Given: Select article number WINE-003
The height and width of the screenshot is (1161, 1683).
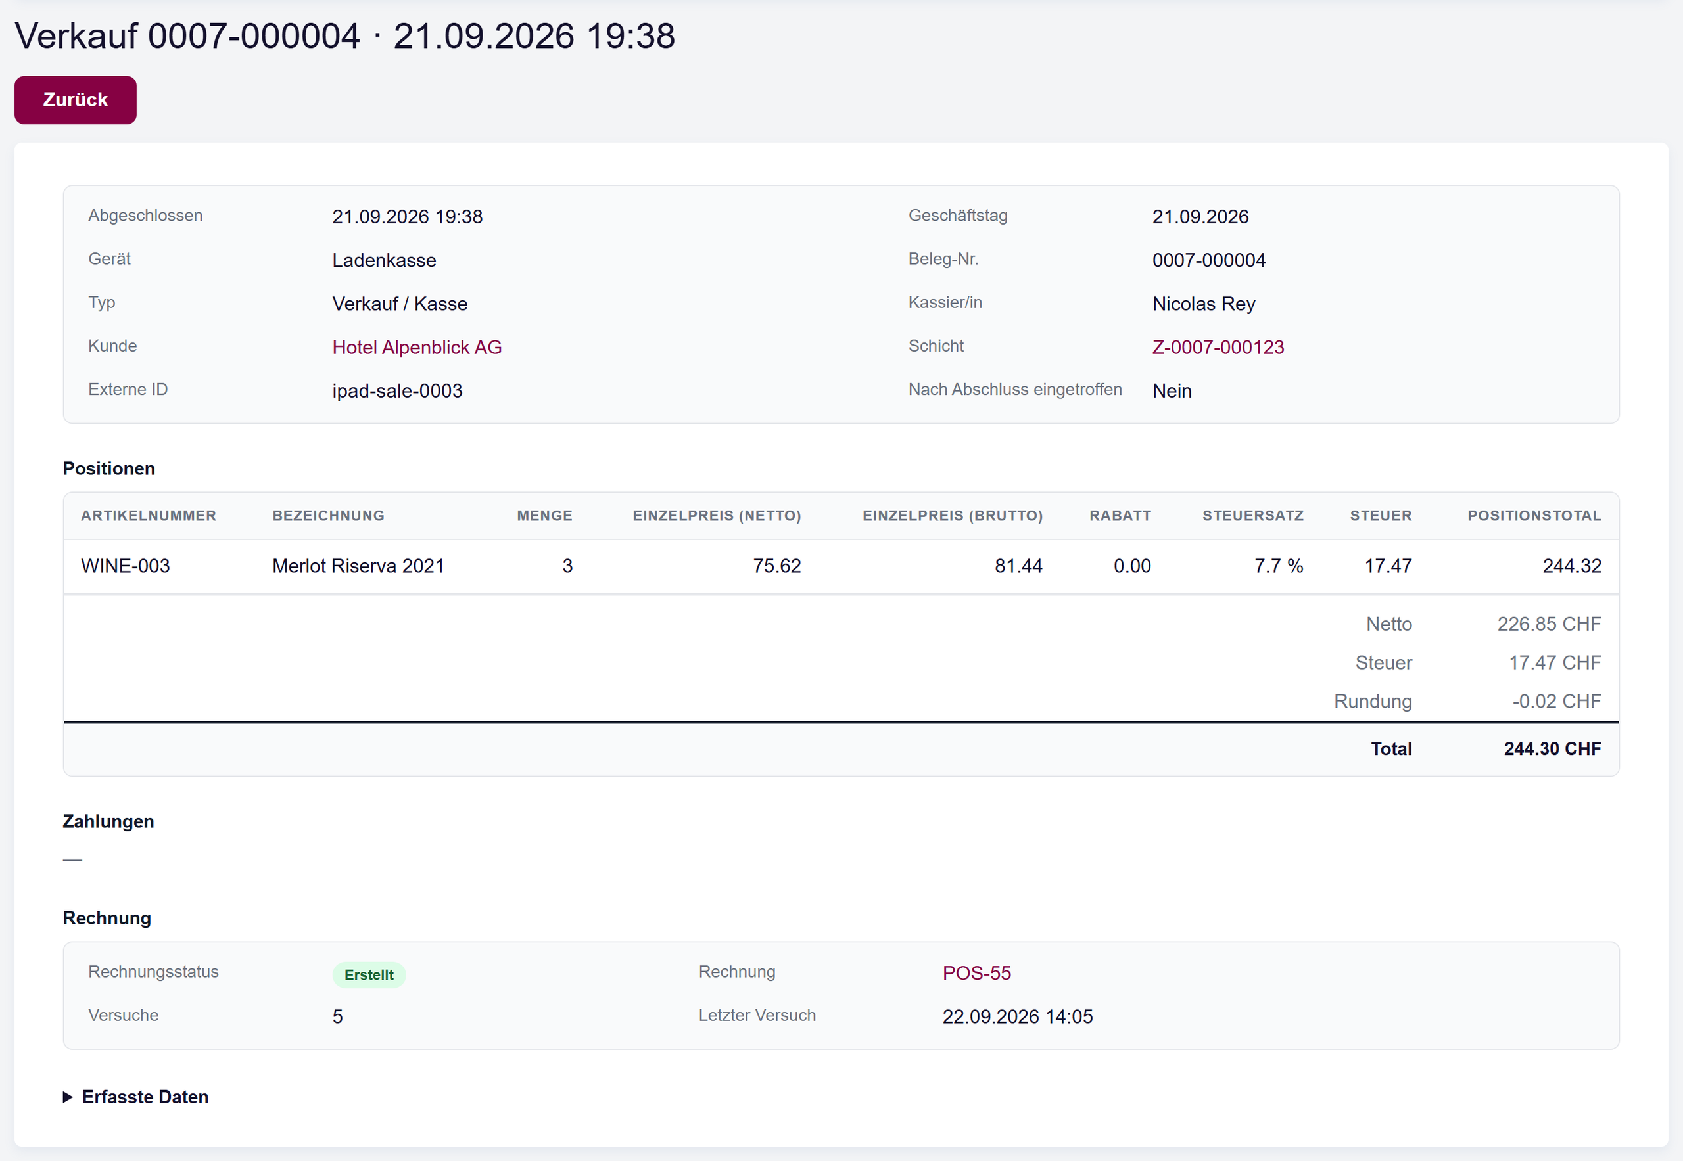Looking at the screenshot, I should coord(125,566).
